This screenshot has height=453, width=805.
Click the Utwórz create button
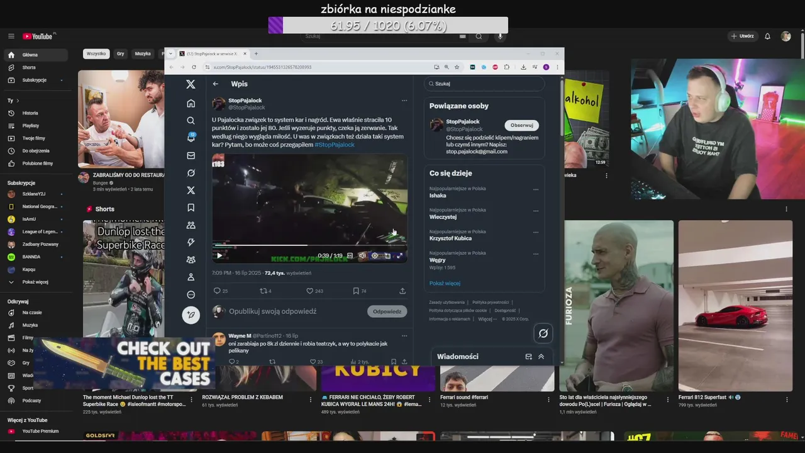point(742,36)
